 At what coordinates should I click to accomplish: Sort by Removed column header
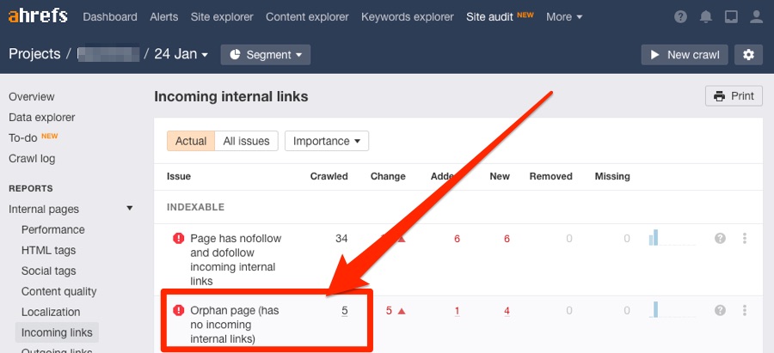click(551, 177)
